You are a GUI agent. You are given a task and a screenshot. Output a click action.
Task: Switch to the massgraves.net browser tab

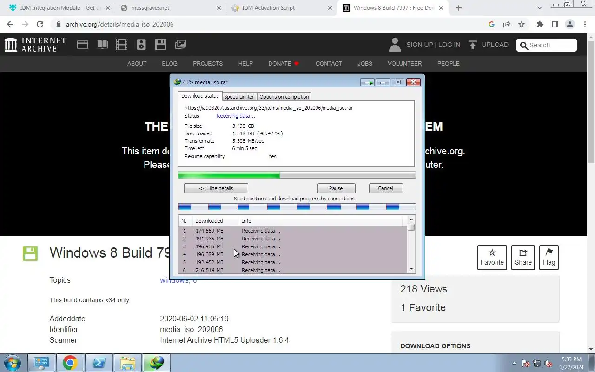[x=170, y=8]
